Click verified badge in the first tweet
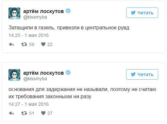The height and width of the screenshot is (124, 167). coord(68,11)
